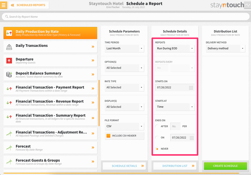Click the Search by Report Name field
This screenshot has height=175, width=251.
[125, 17]
